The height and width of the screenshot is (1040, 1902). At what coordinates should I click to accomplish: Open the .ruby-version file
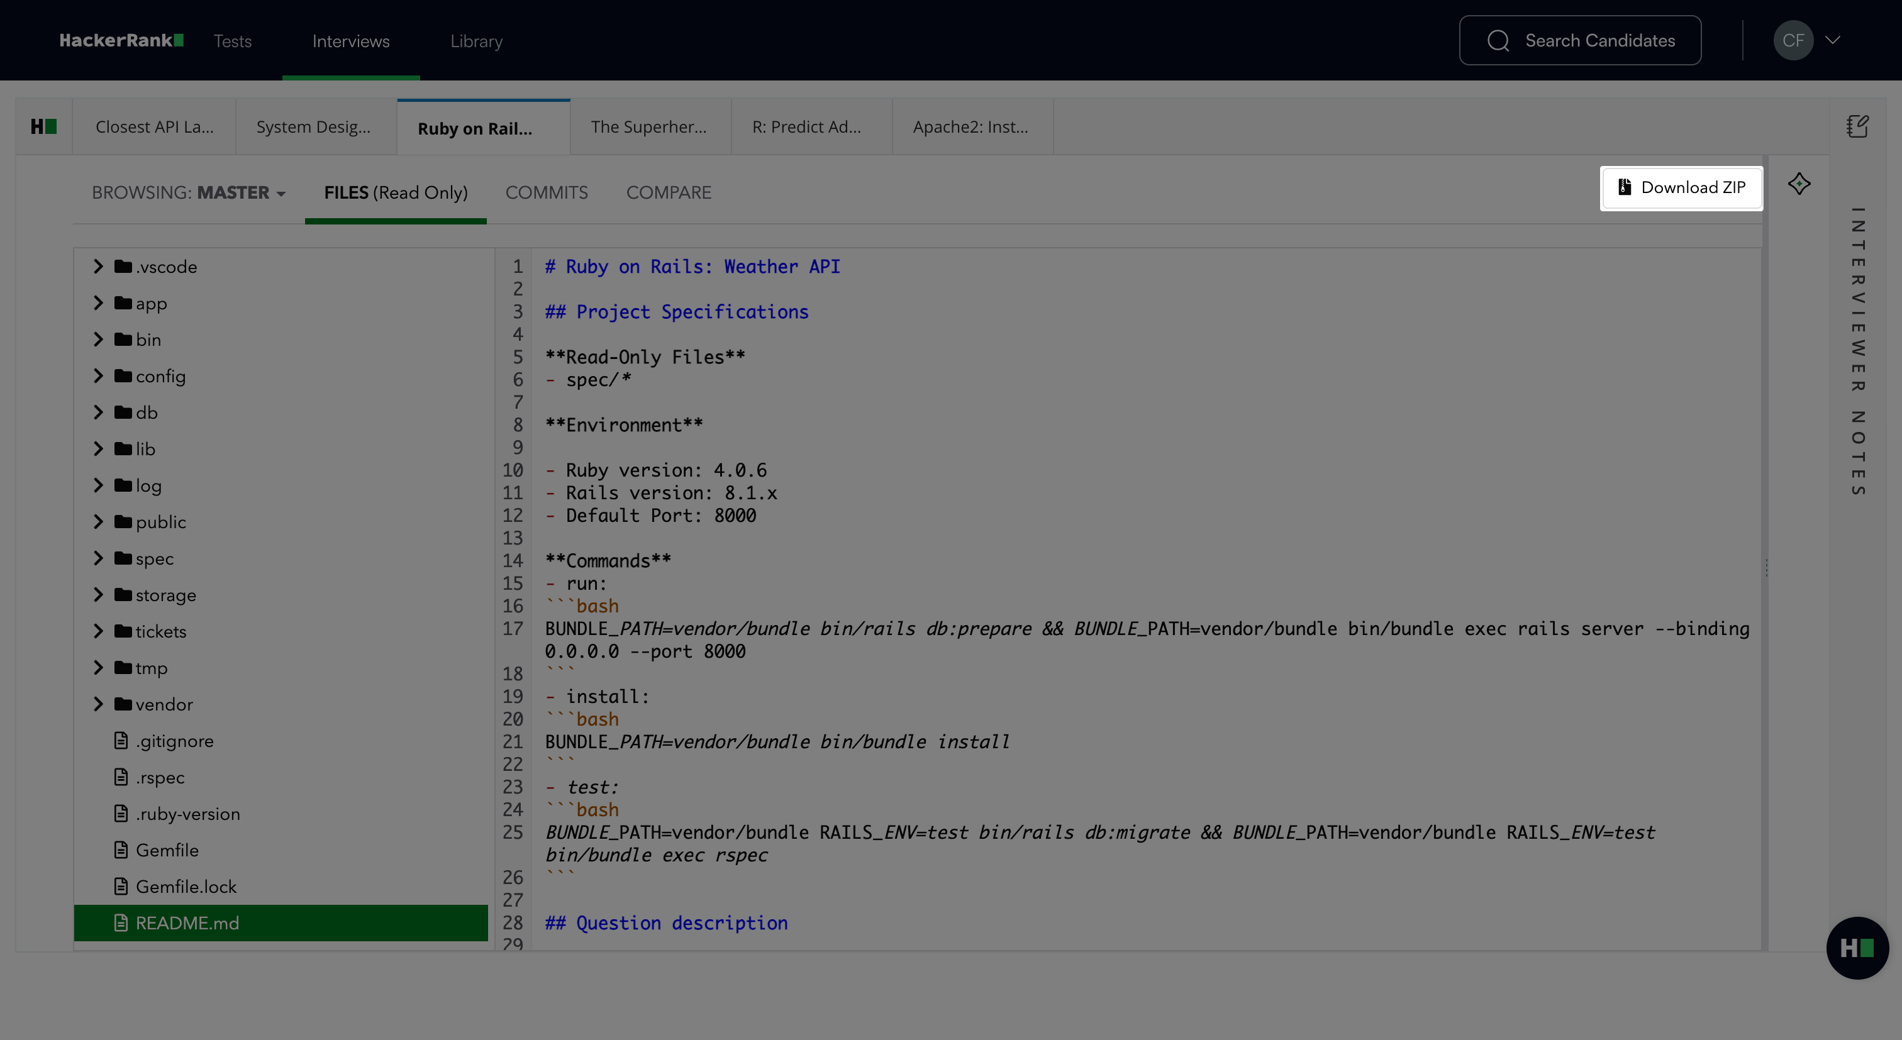281,814
